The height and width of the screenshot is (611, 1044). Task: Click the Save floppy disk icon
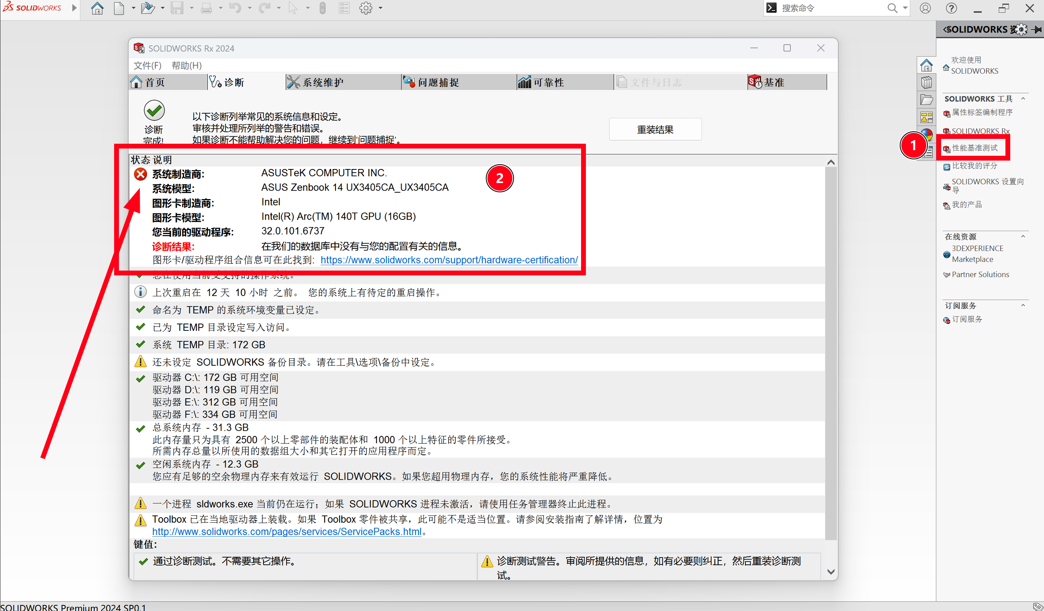point(177,8)
